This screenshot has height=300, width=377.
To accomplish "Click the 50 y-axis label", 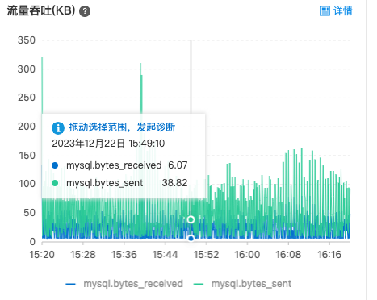I will pos(29,213).
